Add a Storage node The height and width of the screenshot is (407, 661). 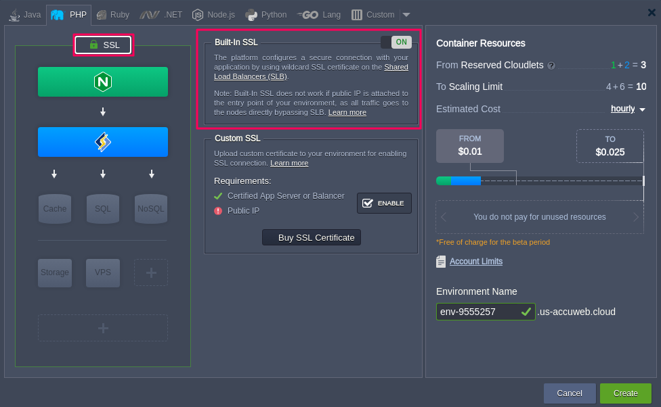coord(55,272)
